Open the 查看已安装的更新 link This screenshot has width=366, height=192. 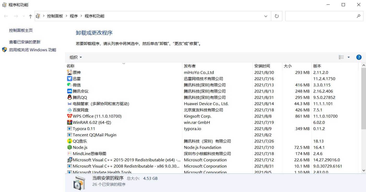click(x=25, y=42)
